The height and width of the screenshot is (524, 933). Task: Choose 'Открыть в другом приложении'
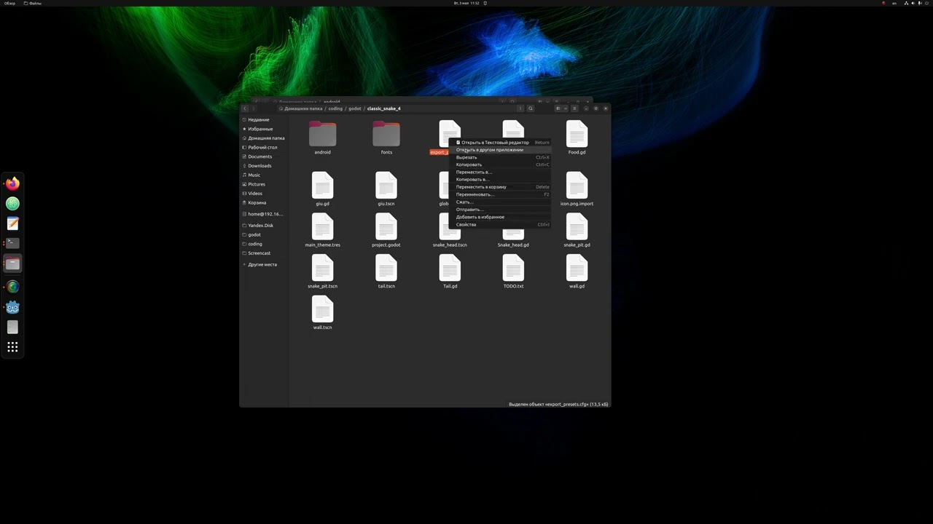[x=500, y=150]
